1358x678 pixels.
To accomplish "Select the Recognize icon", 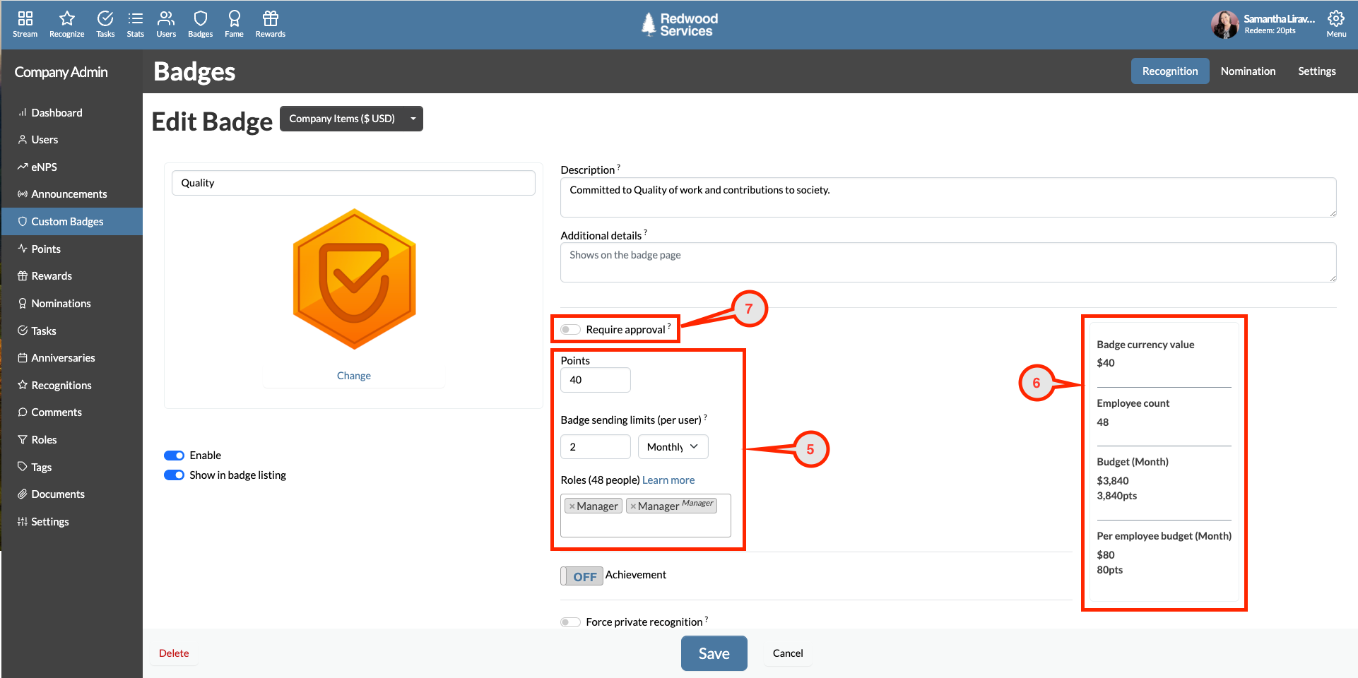I will [66, 23].
